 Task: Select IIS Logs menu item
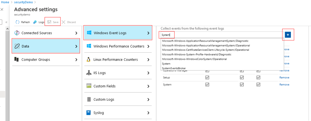(x=118, y=73)
